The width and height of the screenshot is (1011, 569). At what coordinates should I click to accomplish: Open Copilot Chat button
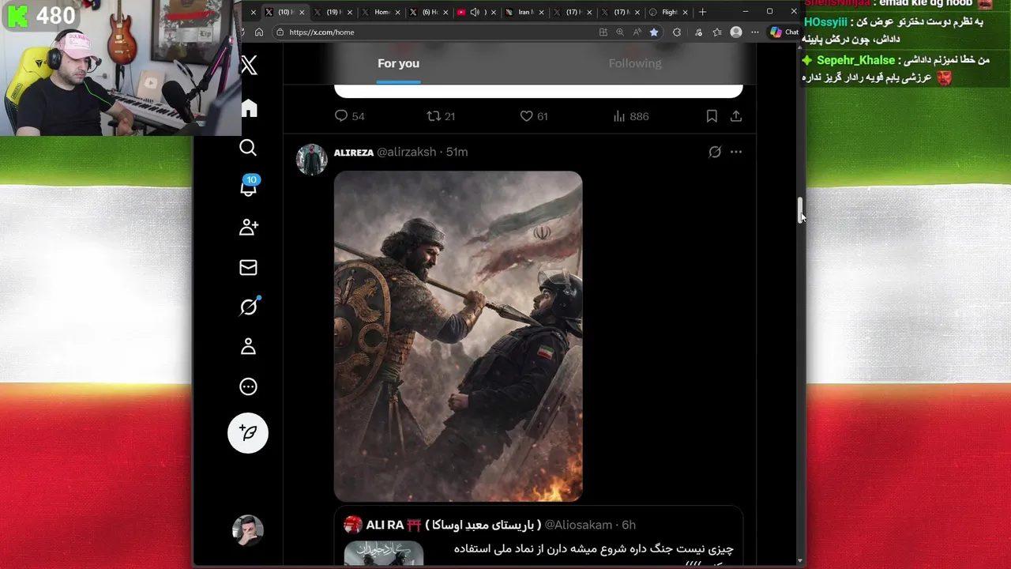pos(785,32)
